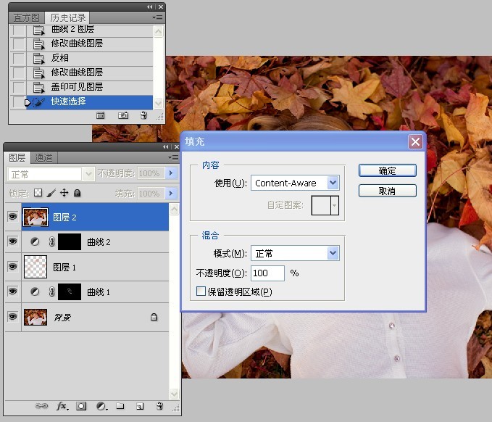Click the create new snapshot camera icon

122,115
